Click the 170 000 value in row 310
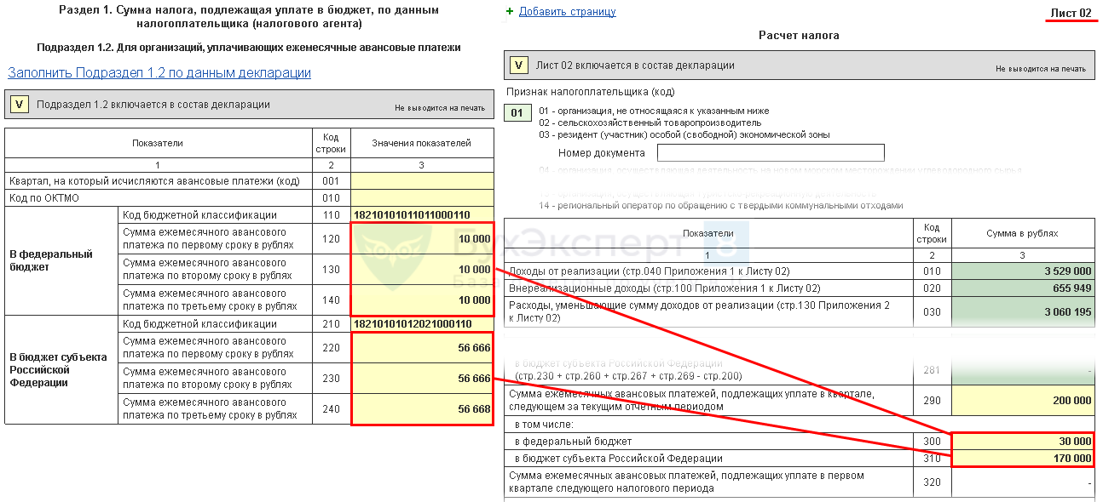Screen dimensions: 1103x502 1023,459
